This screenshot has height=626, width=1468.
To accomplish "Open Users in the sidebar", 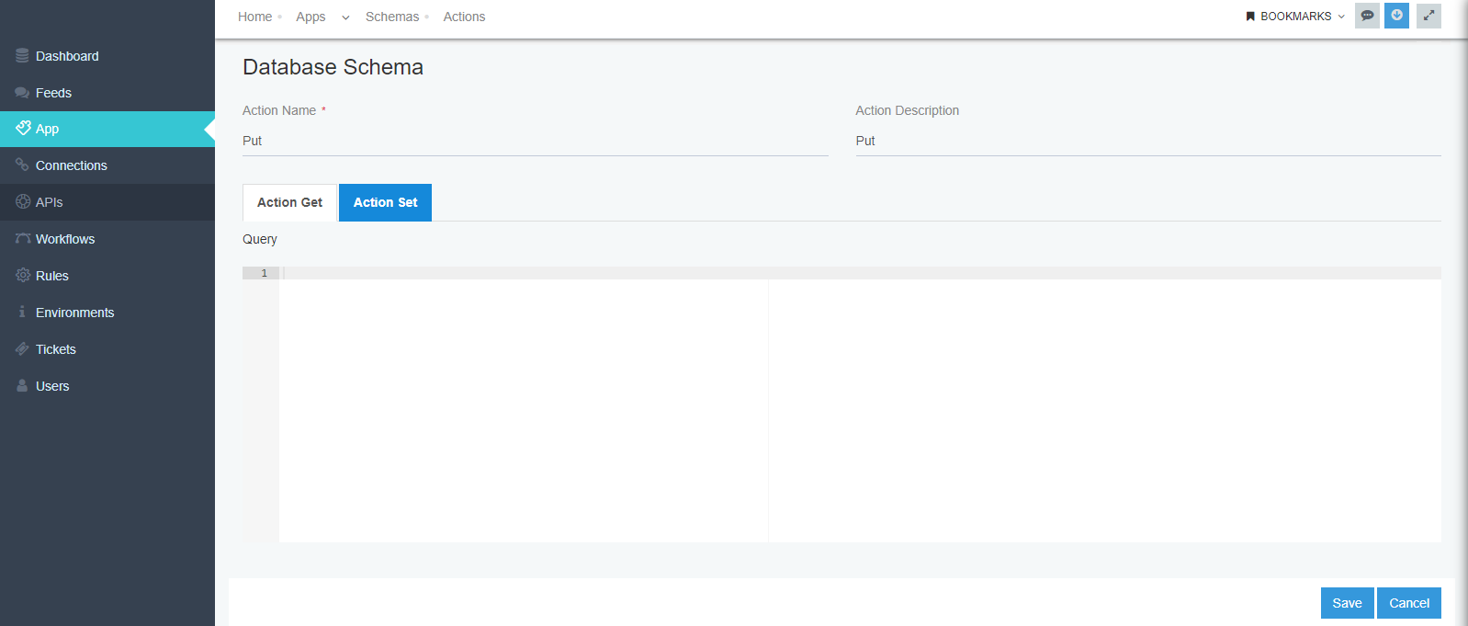I will 107,386.
